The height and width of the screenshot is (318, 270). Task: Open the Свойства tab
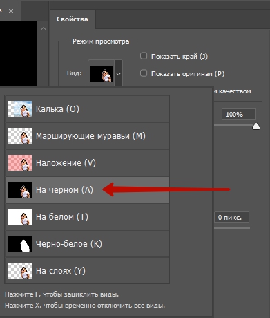click(x=73, y=19)
